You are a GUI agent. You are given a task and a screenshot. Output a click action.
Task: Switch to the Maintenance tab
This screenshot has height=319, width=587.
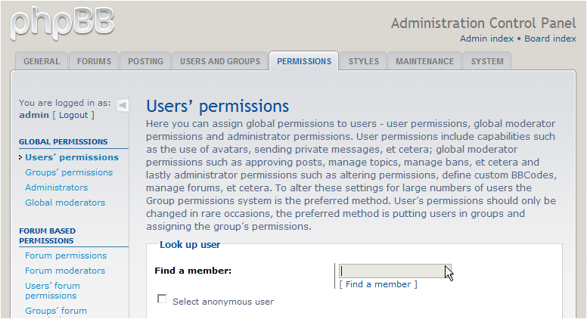pyautogui.click(x=424, y=61)
